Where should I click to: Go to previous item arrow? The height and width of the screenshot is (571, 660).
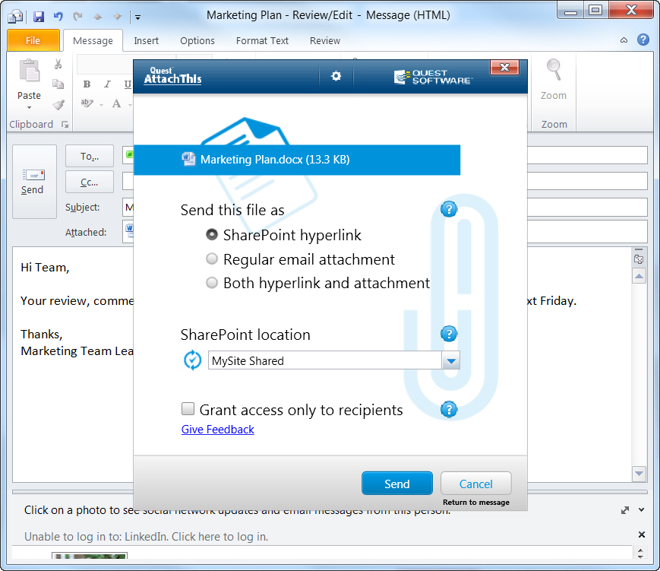(98, 17)
